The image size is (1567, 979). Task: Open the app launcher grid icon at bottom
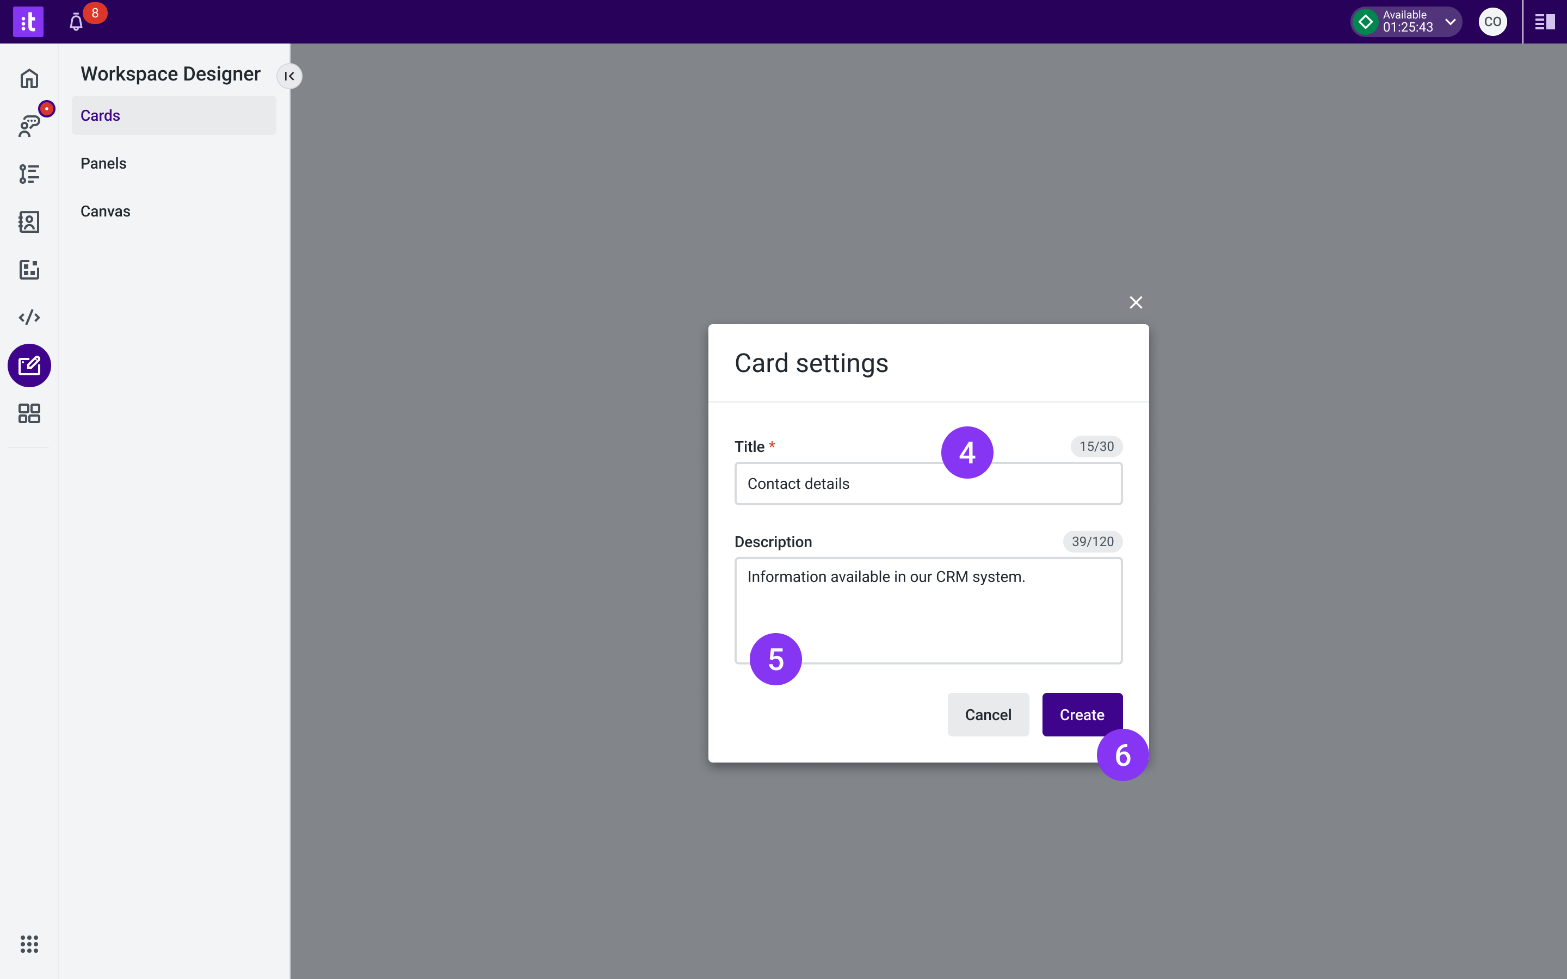29,944
